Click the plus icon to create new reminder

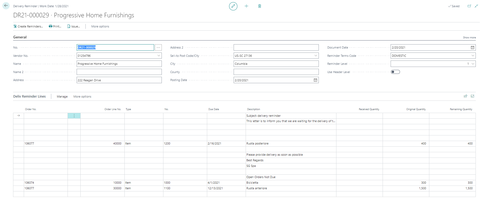click(x=246, y=6)
